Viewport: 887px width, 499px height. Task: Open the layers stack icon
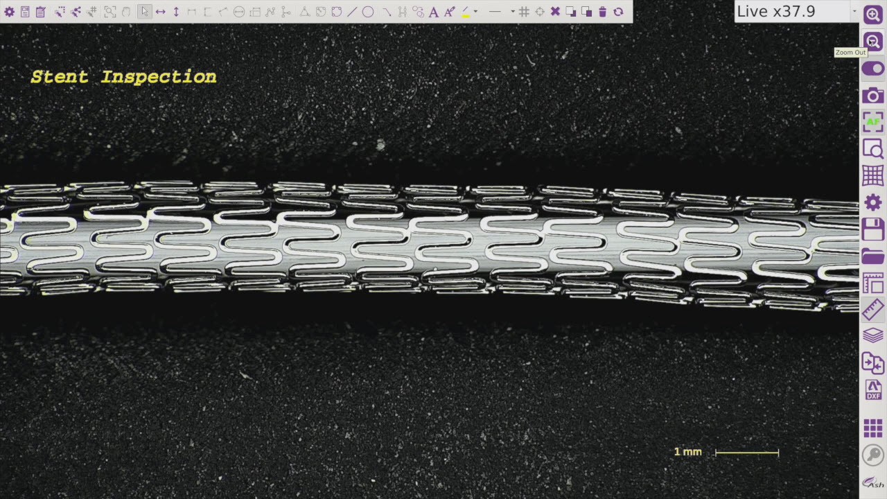coord(873,335)
